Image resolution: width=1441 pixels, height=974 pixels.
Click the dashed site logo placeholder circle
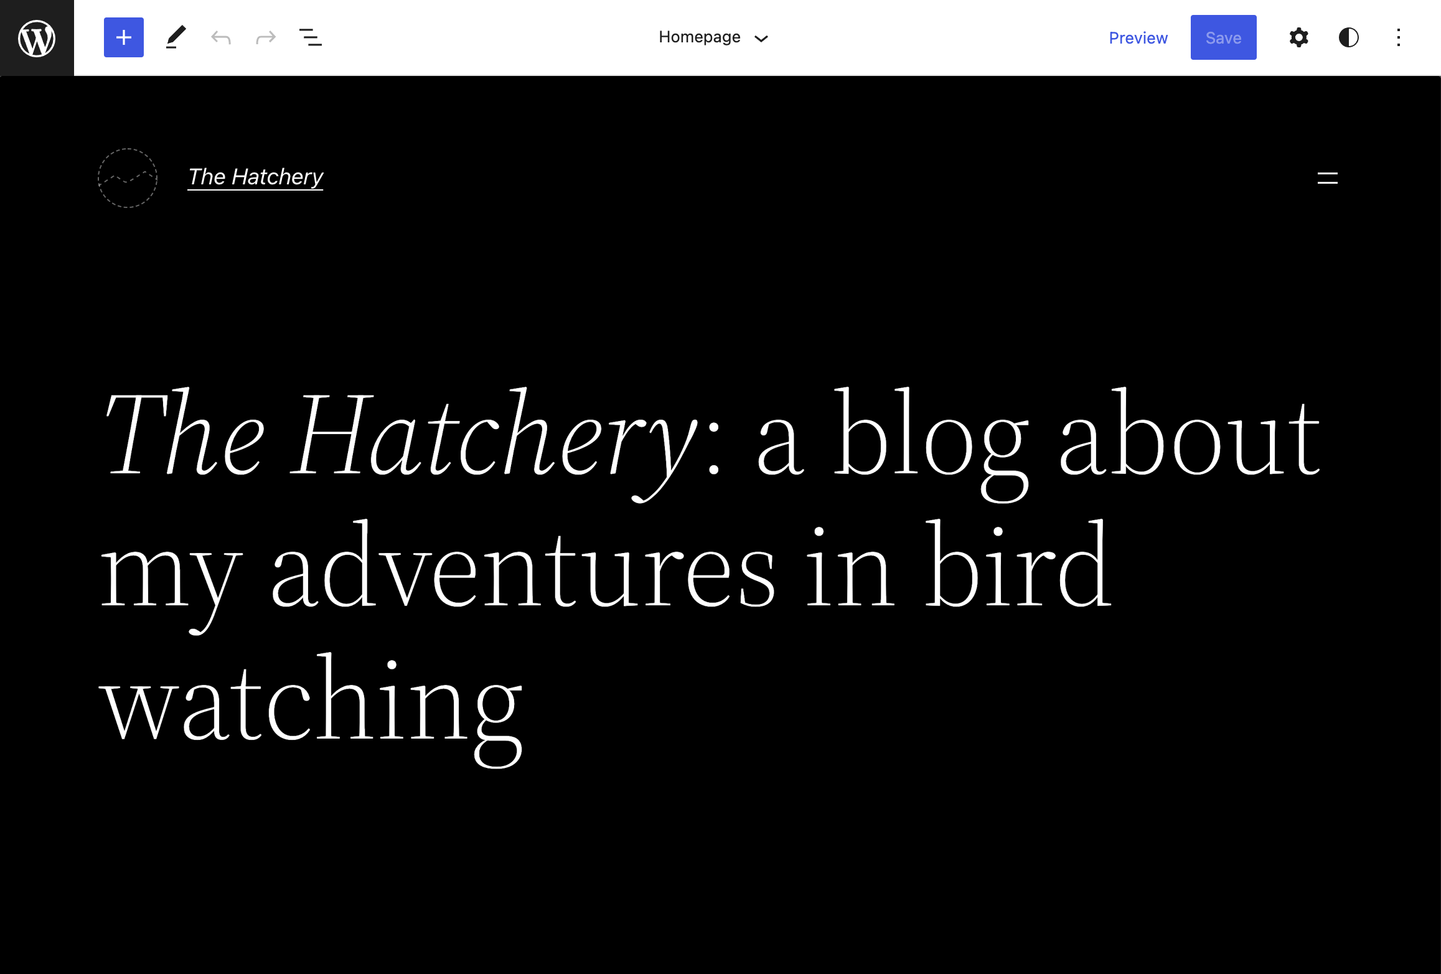click(x=127, y=178)
